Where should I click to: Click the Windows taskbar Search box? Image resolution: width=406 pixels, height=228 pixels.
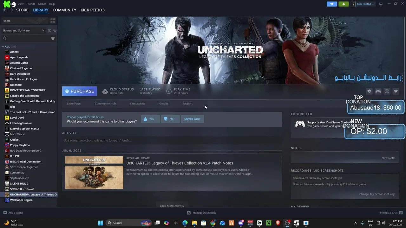(129, 223)
